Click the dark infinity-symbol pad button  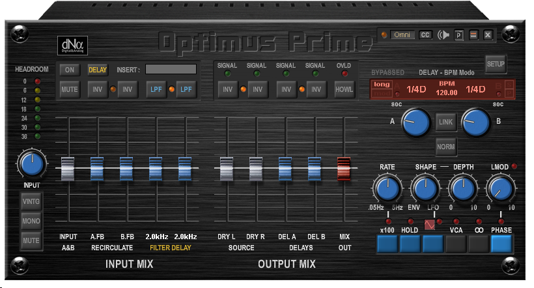(479, 244)
